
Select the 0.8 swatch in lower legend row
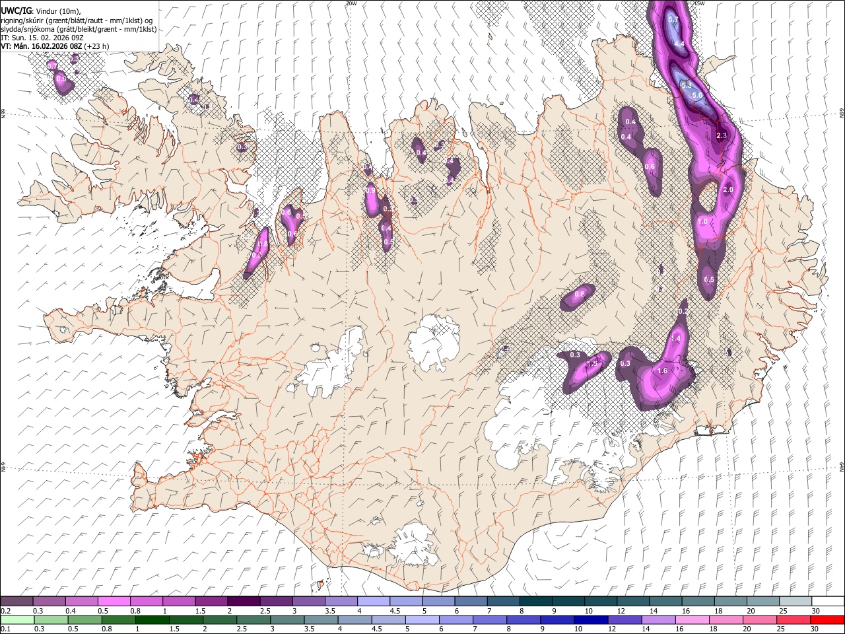tap(118, 620)
